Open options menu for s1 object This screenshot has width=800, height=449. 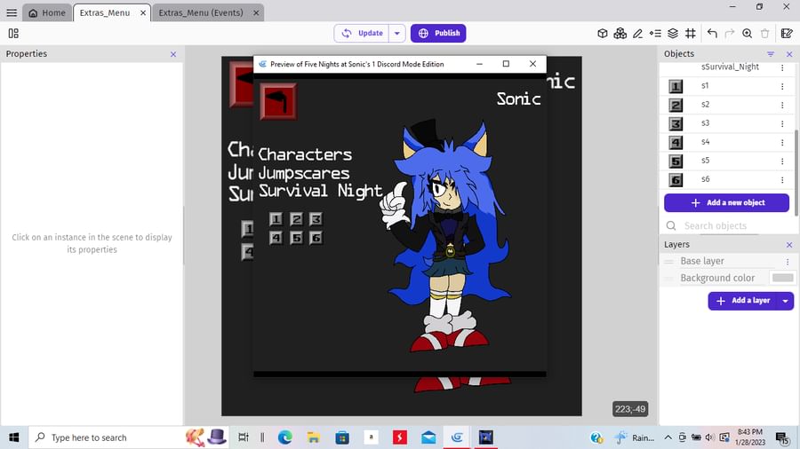coord(782,87)
